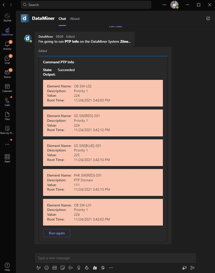Screen dimensions: 215x273
Task: Go back with the left arrow
Action: pos(4,5)
